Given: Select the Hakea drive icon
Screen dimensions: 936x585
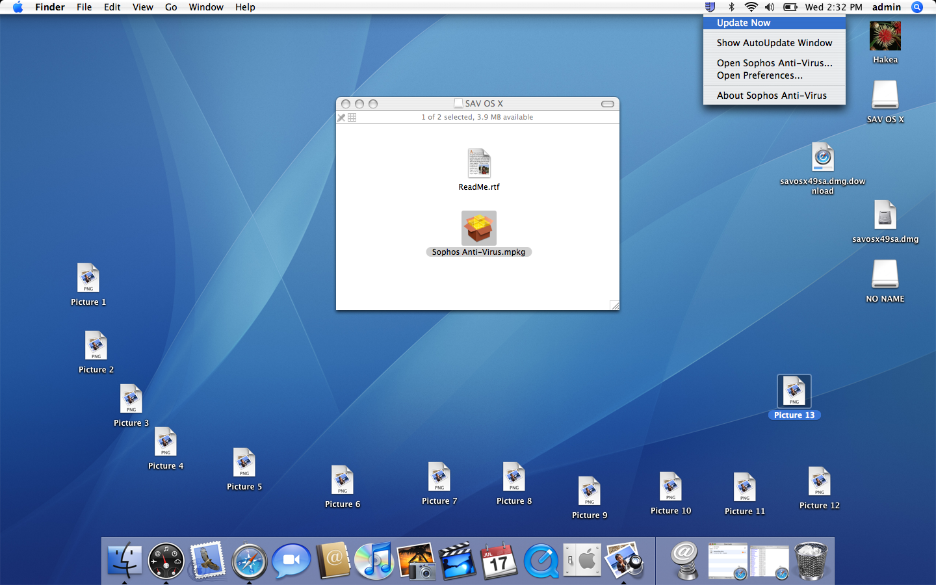Looking at the screenshot, I should click(885, 36).
